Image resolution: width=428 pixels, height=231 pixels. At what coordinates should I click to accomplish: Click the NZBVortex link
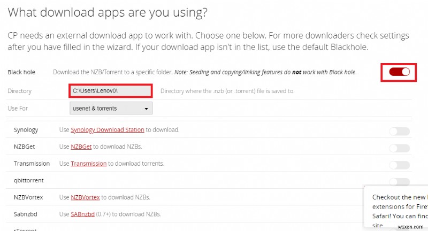point(86,197)
